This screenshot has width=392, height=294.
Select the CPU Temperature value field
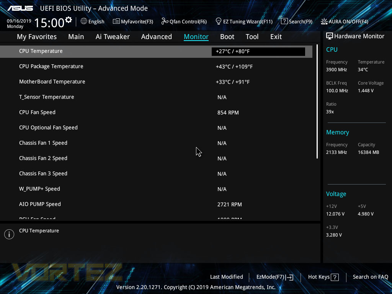tap(258, 52)
